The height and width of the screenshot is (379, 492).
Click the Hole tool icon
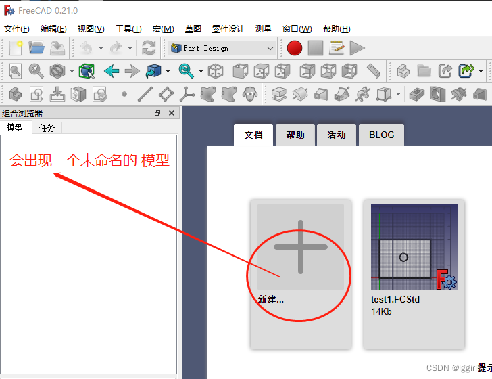(438, 94)
